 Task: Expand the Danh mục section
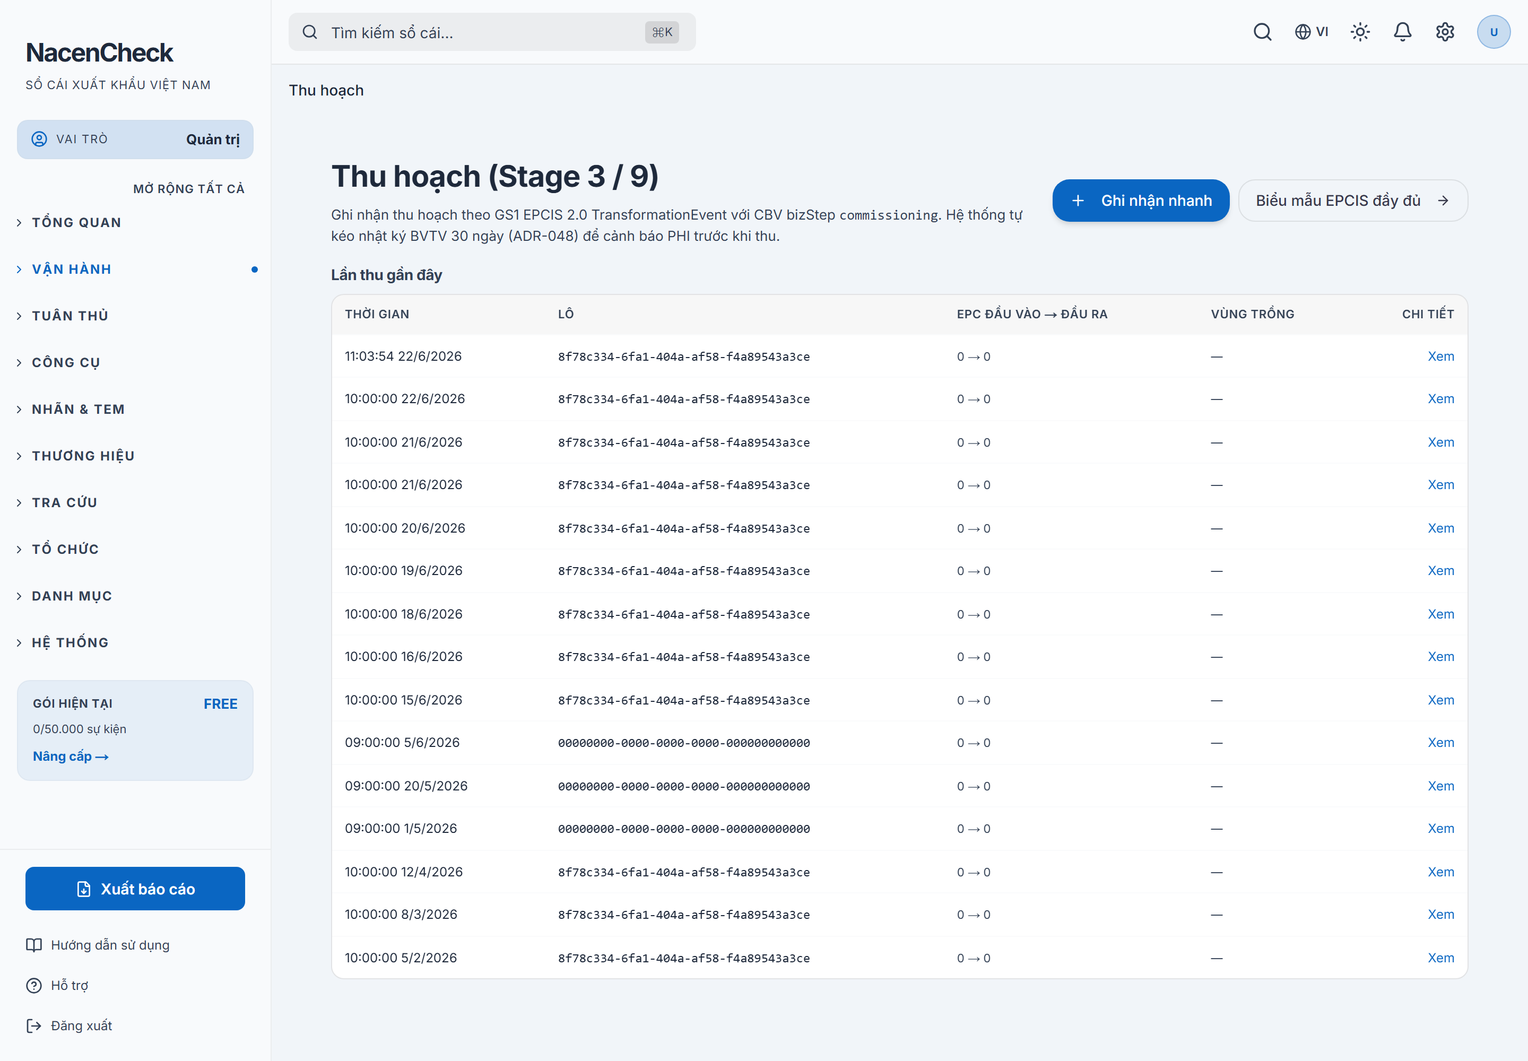(x=135, y=596)
